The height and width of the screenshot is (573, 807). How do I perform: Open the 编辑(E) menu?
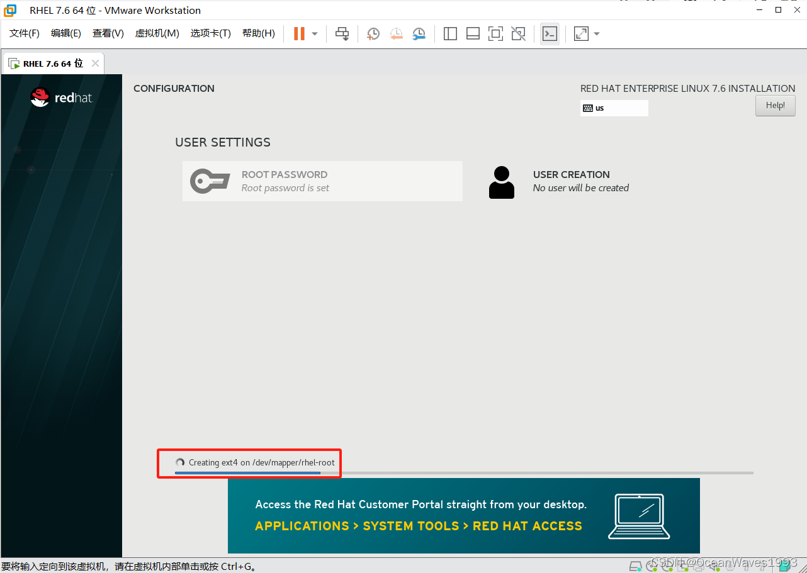pos(66,33)
